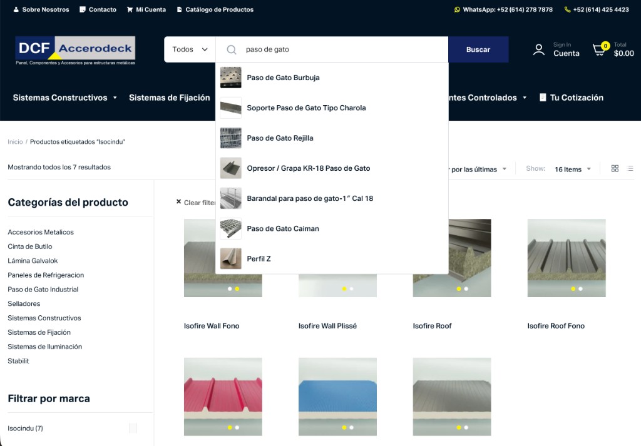Select Paso de Gato Burbuja suggestion
Screen dimensions: 641x446
tap(283, 78)
